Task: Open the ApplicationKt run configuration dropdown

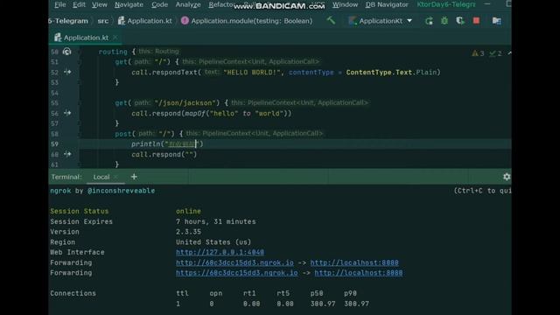Action: 381,21
